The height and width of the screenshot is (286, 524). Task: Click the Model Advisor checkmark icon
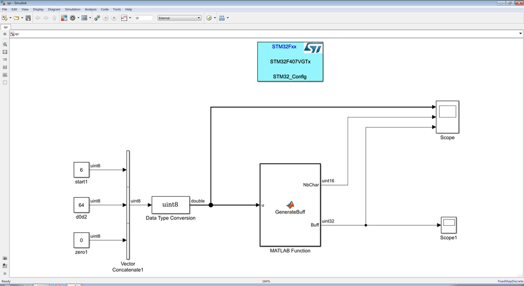pos(209,18)
